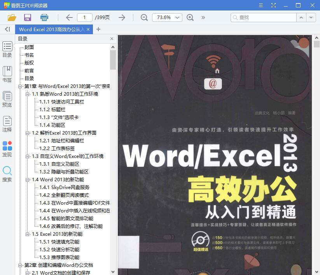
Task: Go to 1.1.2 标题栏
Action: pyautogui.click(x=52, y=110)
